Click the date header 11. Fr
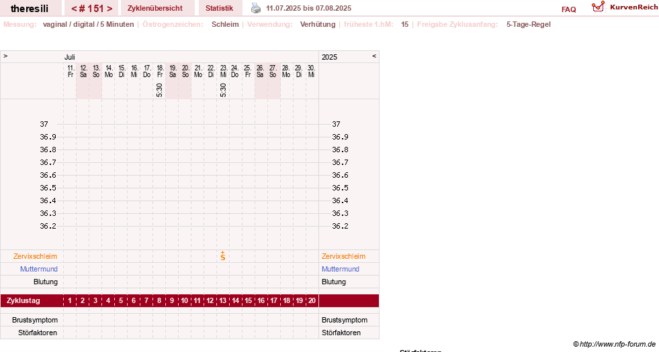 pos(71,71)
